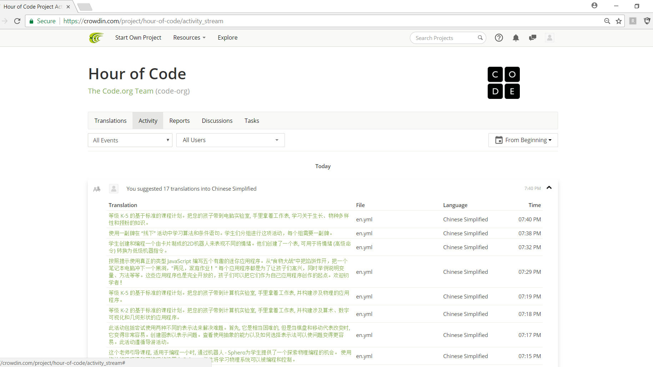The image size is (653, 367).
Task: Click en.yml in the 07:40 PM row
Action: (364, 219)
